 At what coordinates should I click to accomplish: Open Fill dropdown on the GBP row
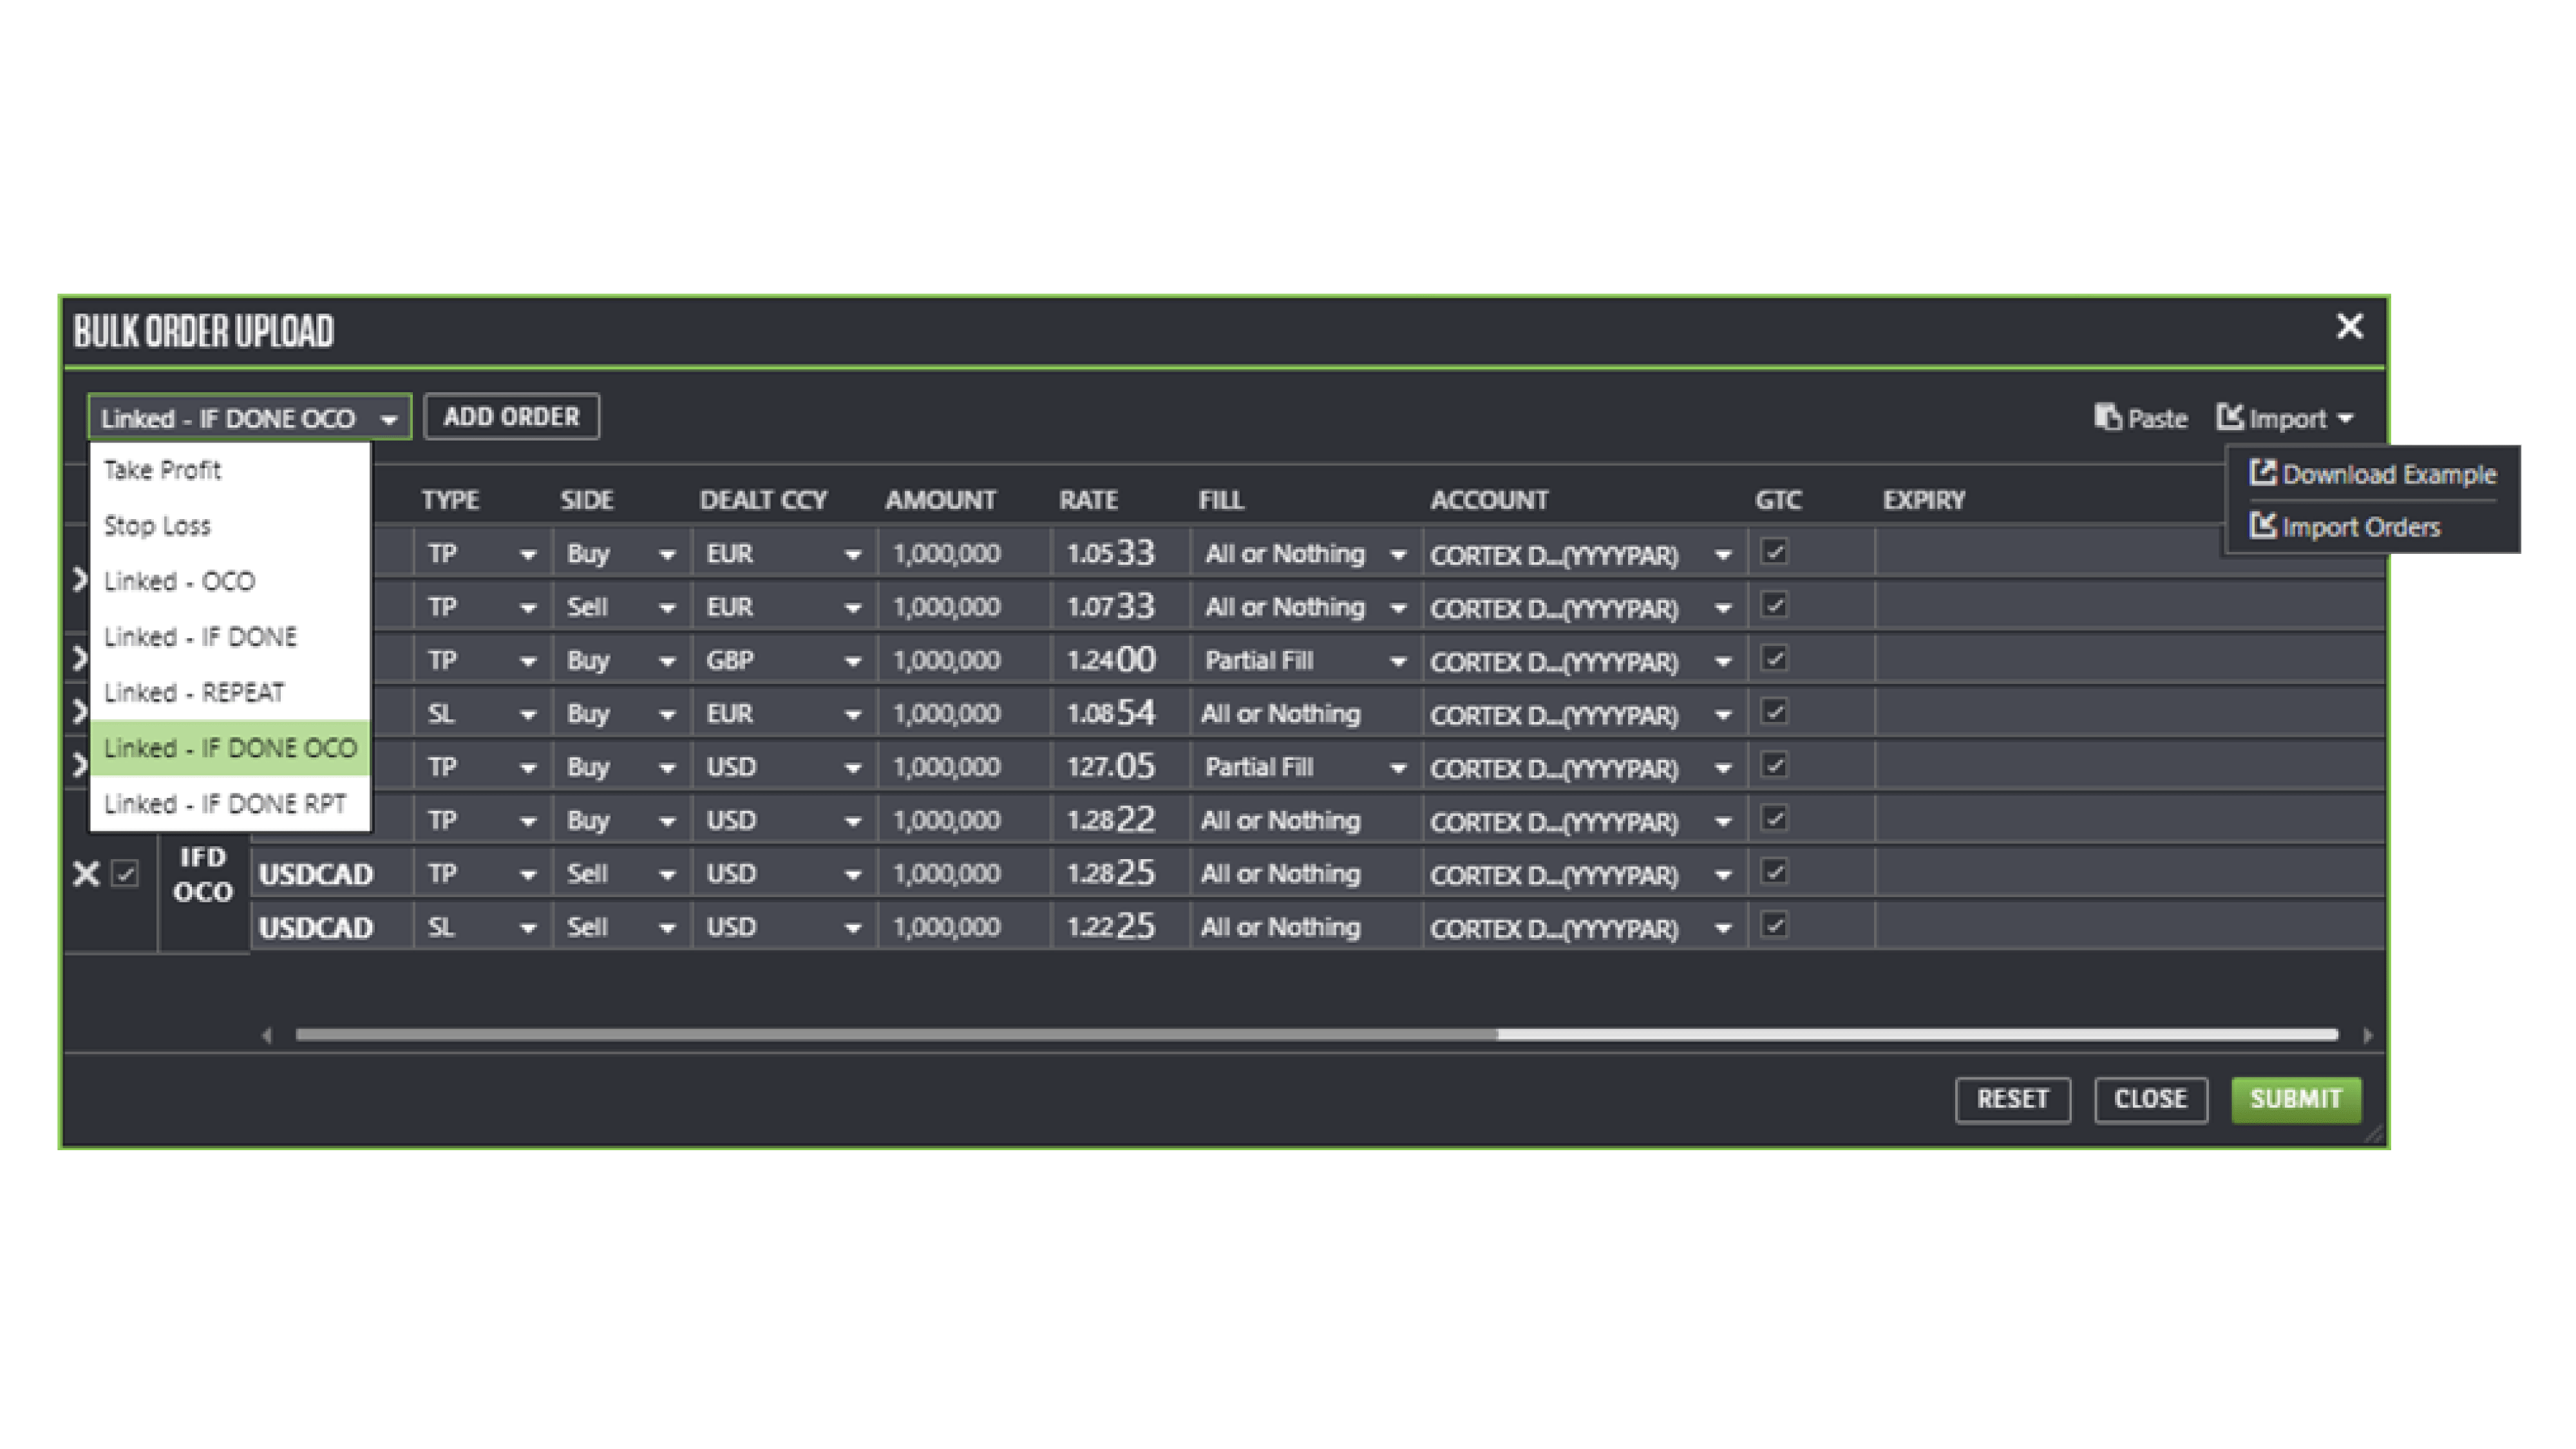pyautogui.click(x=1398, y=661)
